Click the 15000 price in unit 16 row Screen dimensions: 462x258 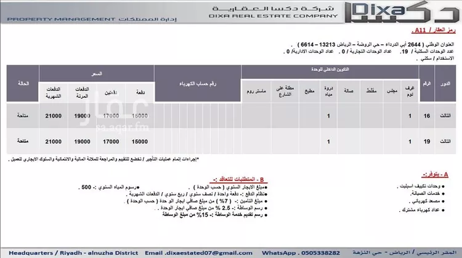pos(140,116)
